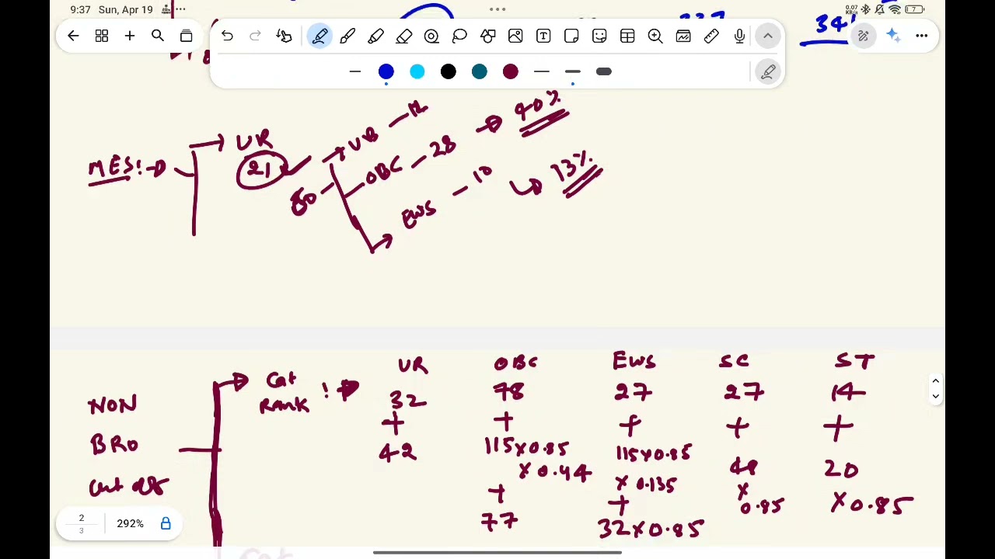995x559 pixels.
Task: Insert an image into the note
Action: [515, 36]
